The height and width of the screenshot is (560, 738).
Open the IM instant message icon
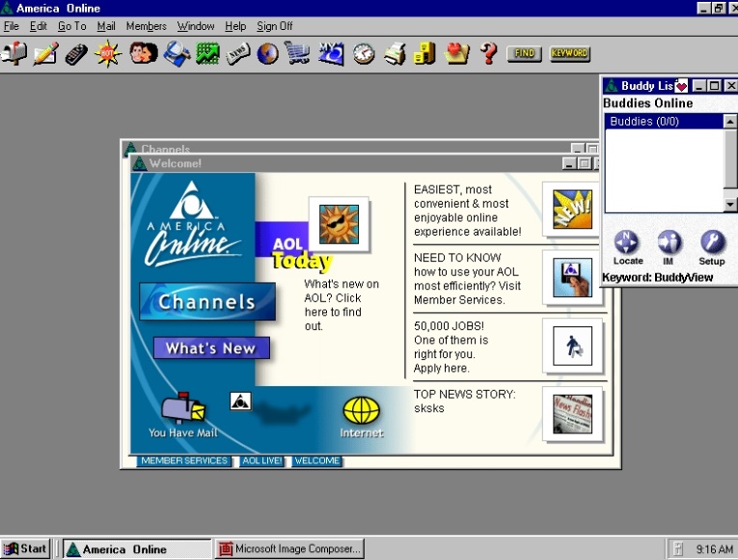click(x=670, y=242)
